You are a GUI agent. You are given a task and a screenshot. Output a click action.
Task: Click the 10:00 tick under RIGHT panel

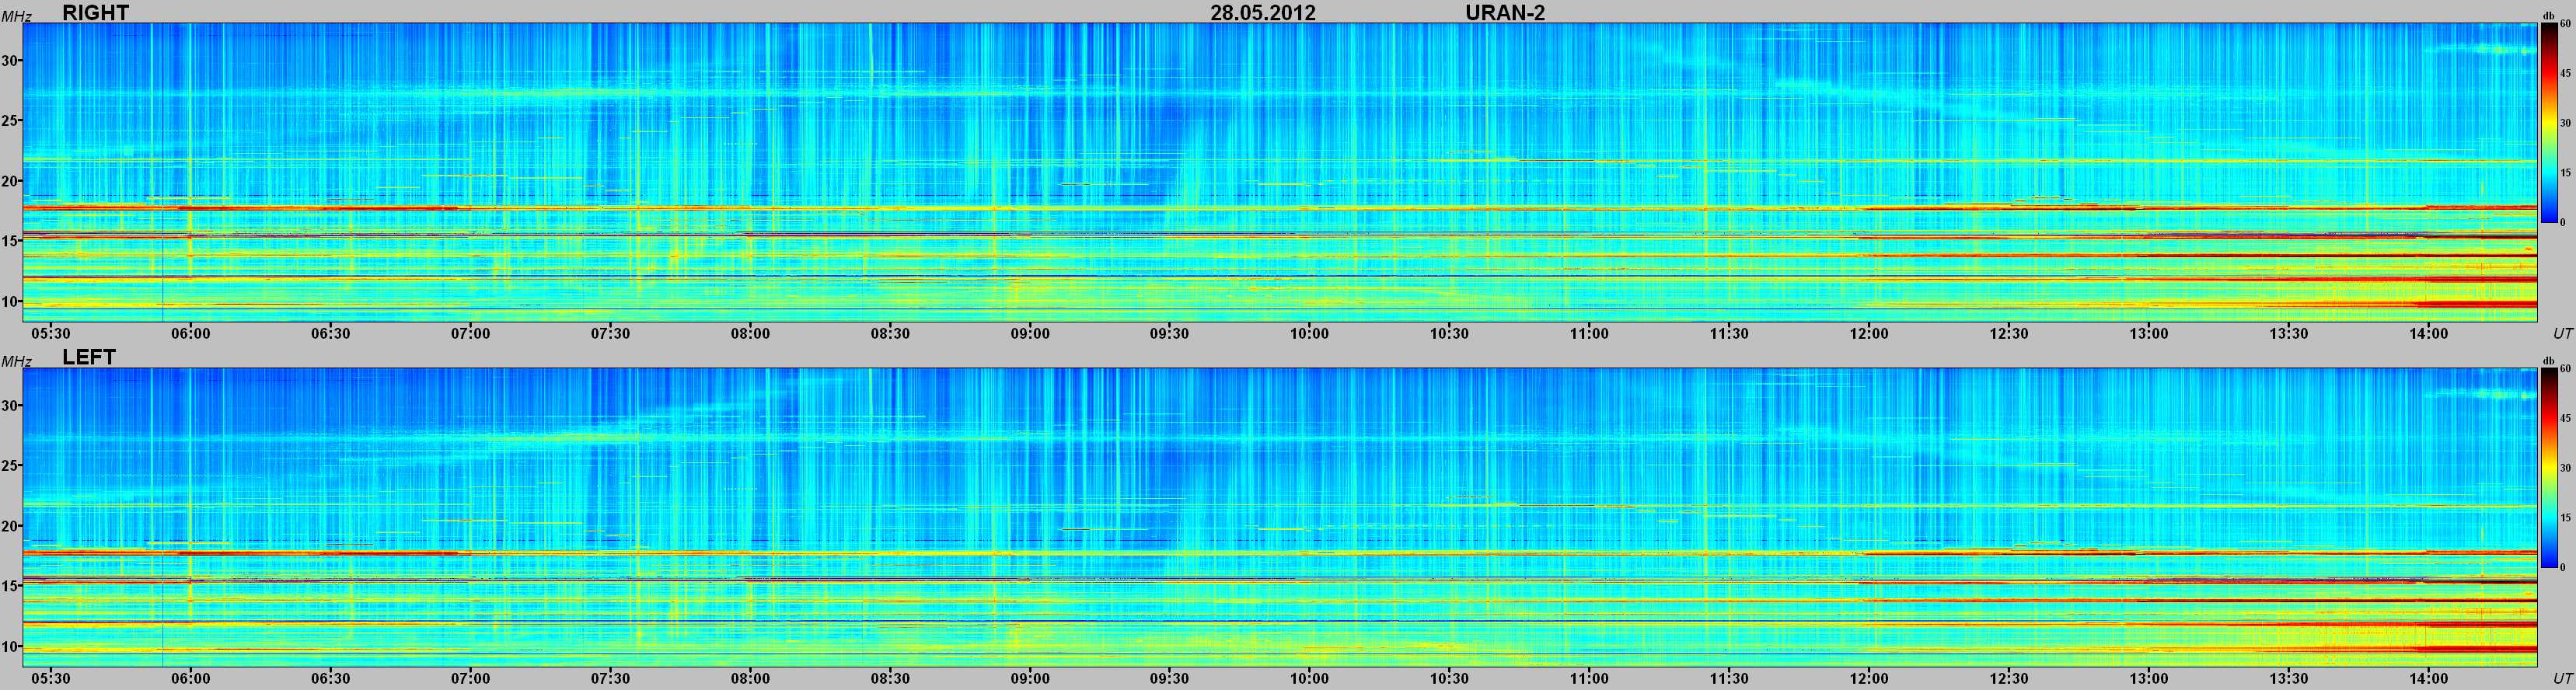[x=1309, y=333]
